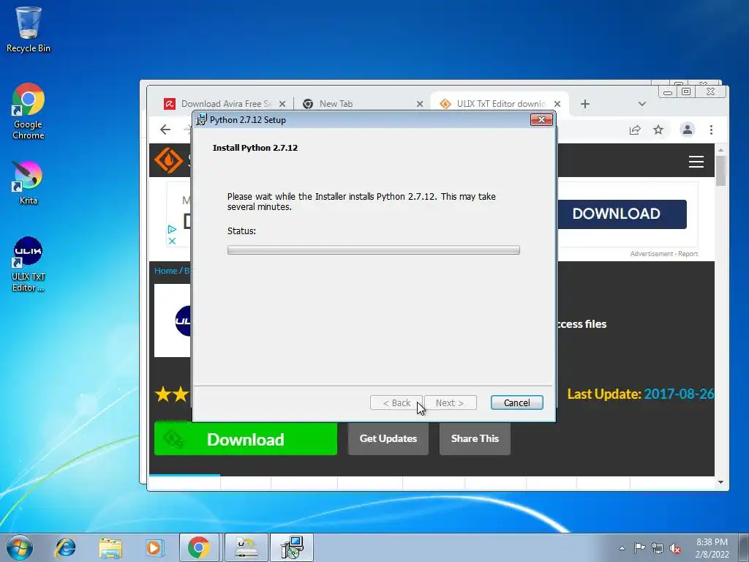The height and width of the screenshot is (562, 749).
Task: Click the Last Update date 2017-08-26
Action: point(679,394)
